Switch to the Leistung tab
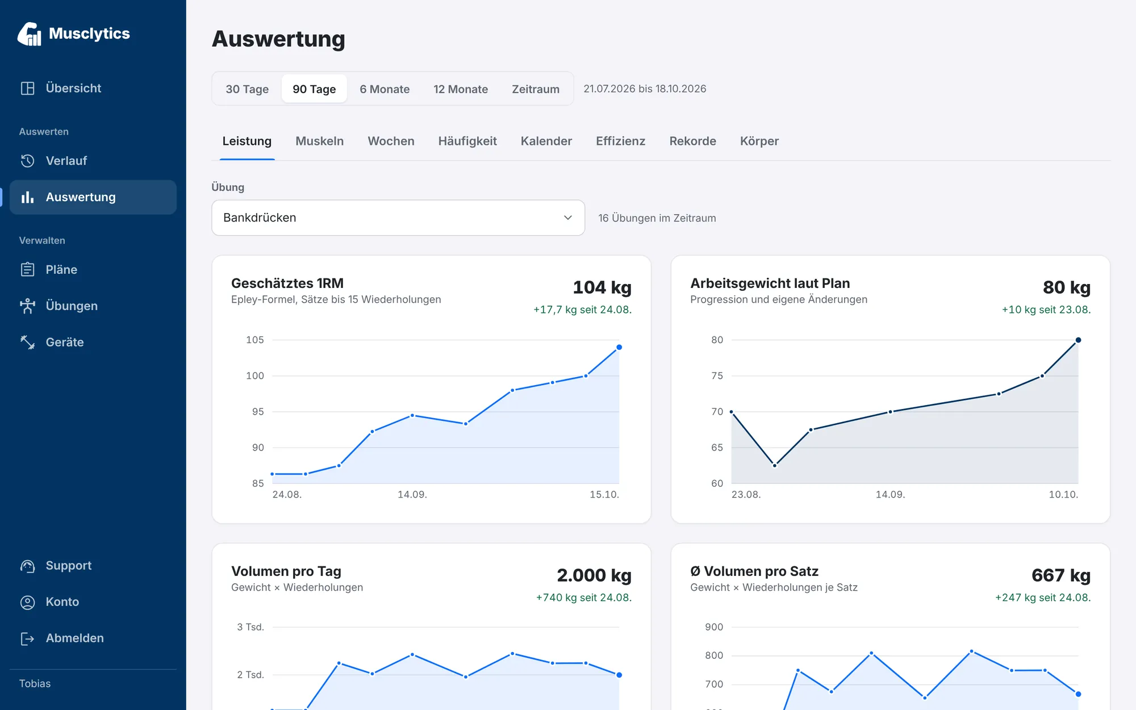 coord(247,141)
